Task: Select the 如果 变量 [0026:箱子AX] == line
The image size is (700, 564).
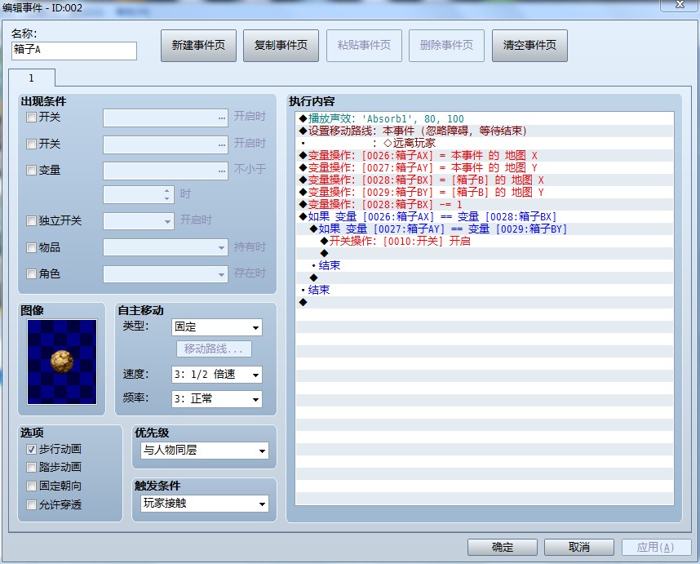Action: [485, 216]
